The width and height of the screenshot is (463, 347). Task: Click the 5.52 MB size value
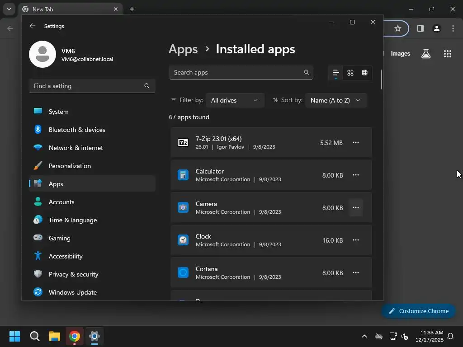tap(331, 143)
